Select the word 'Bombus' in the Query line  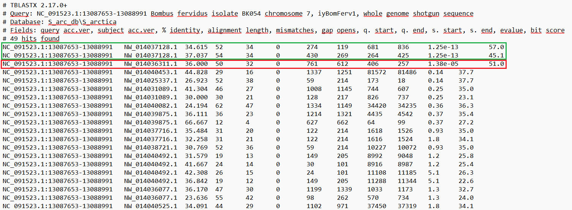162,13
